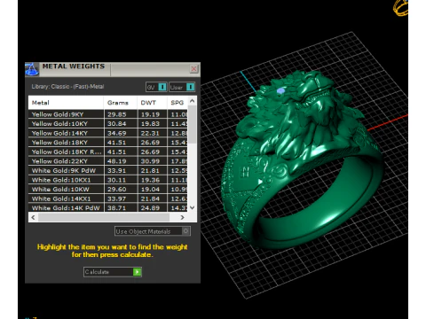Select the Yellow Gold:9KY row
The width and height of the screenshot is (426, 319).
coord(108,114)
